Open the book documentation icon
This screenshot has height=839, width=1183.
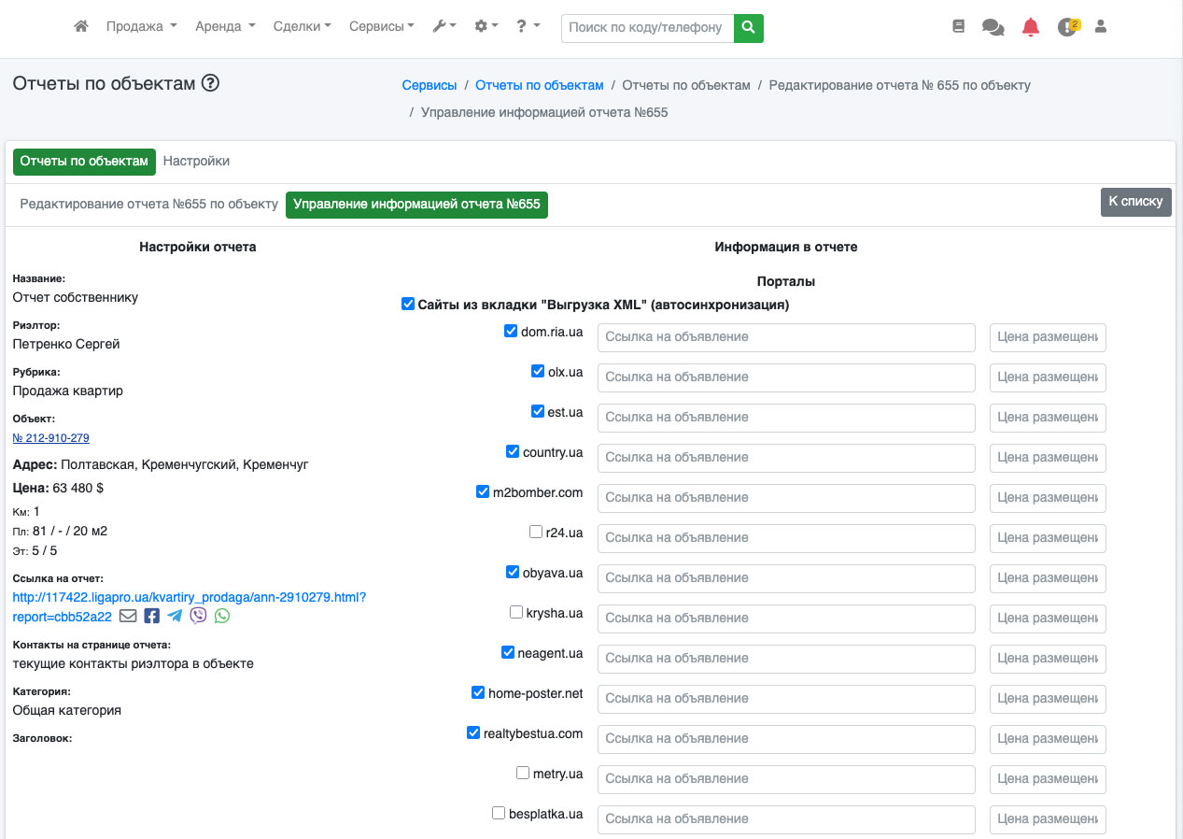point(958,27)
